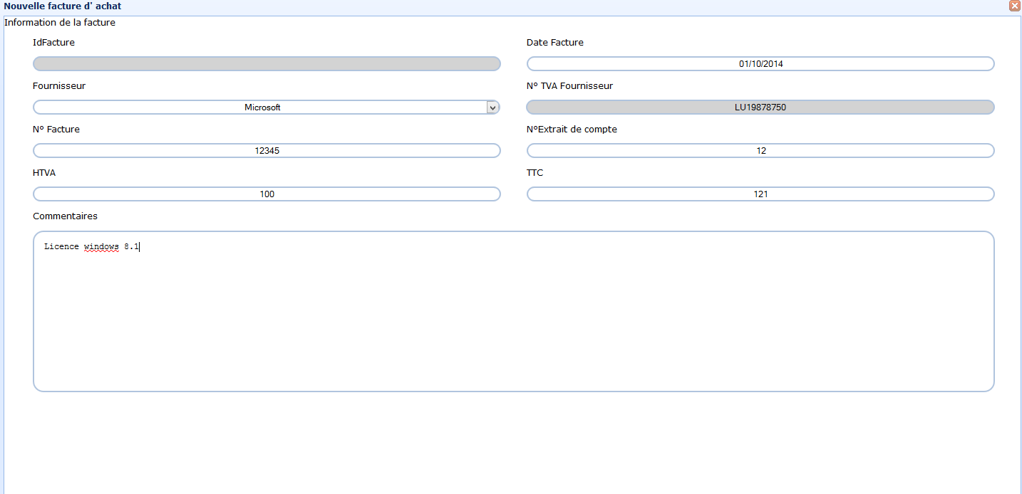Focus the TTC amount field

[760, 194]
